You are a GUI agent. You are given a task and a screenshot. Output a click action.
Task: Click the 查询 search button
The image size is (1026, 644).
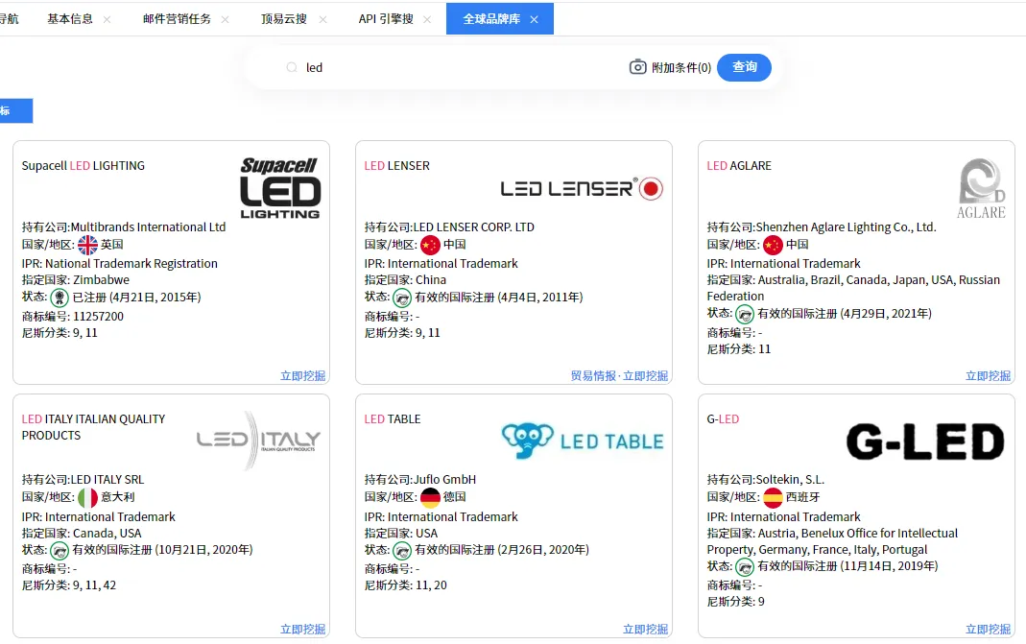pyautogui.click(x=744, y=67)
